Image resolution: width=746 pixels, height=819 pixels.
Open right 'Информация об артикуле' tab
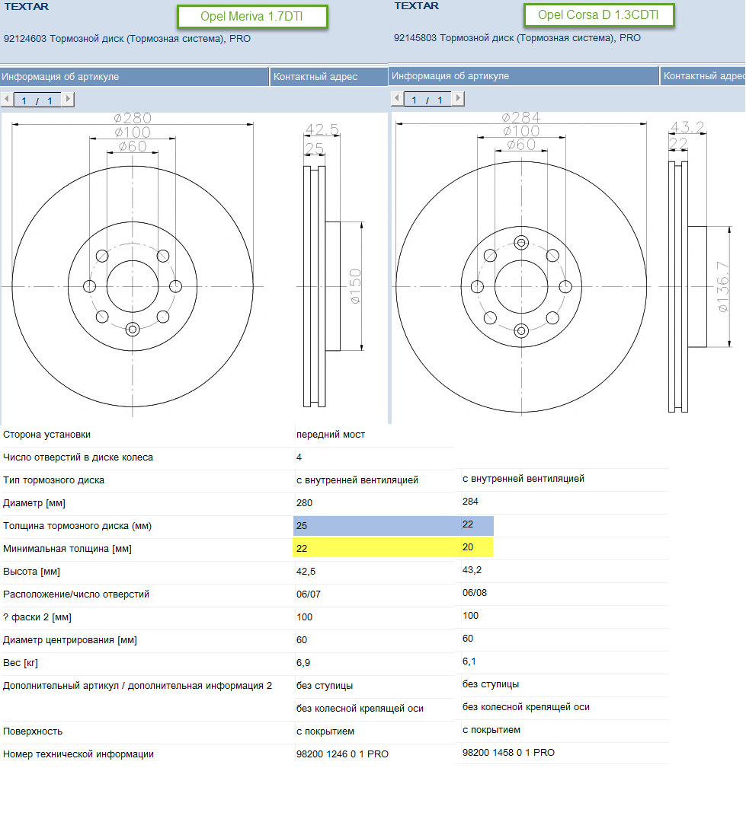click(x=523, y=76)
